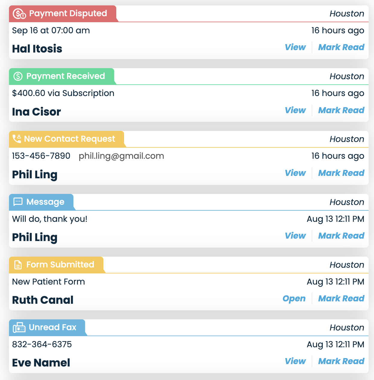The image size is (374, 380).
Task: View Phil Ling's message
Action: (x=295, y=236)
